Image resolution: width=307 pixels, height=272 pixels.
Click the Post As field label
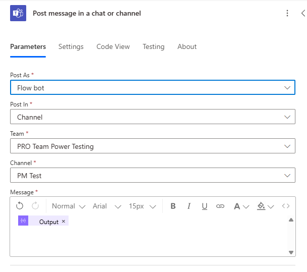point(20,75)
